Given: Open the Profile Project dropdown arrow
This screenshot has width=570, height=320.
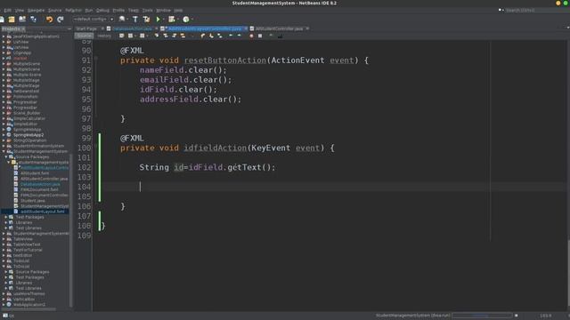Looking at the screenshot, I should 192,20.
